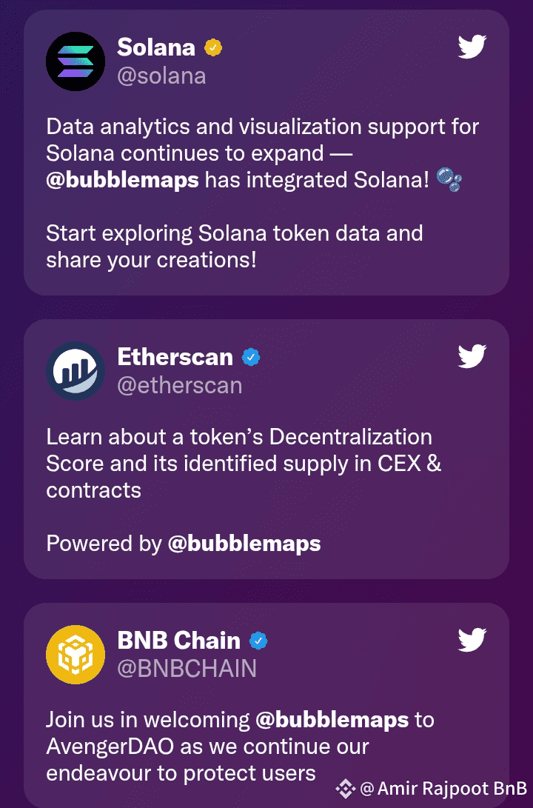
Task: Click Etherscan's blue verified badge
Action: (x=251, y=357)
